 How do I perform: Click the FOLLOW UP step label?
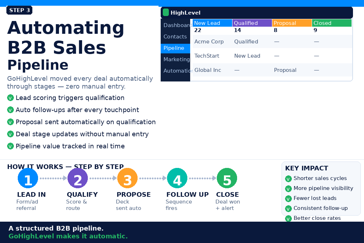point(188,195)
